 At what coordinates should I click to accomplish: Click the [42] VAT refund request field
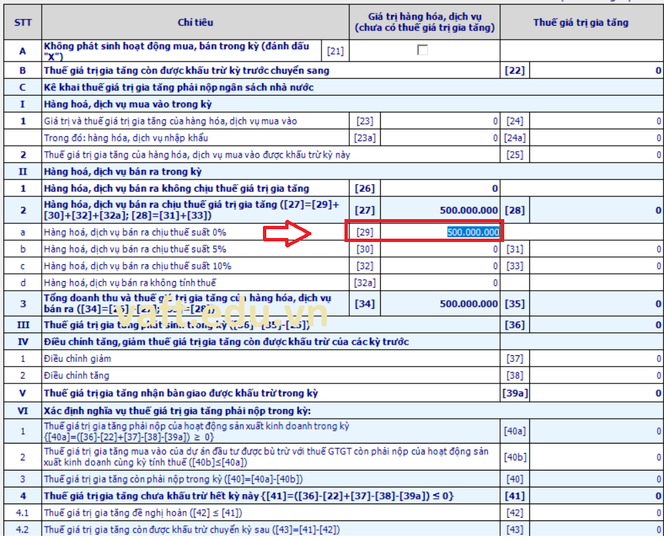click(x=595, y=513)
